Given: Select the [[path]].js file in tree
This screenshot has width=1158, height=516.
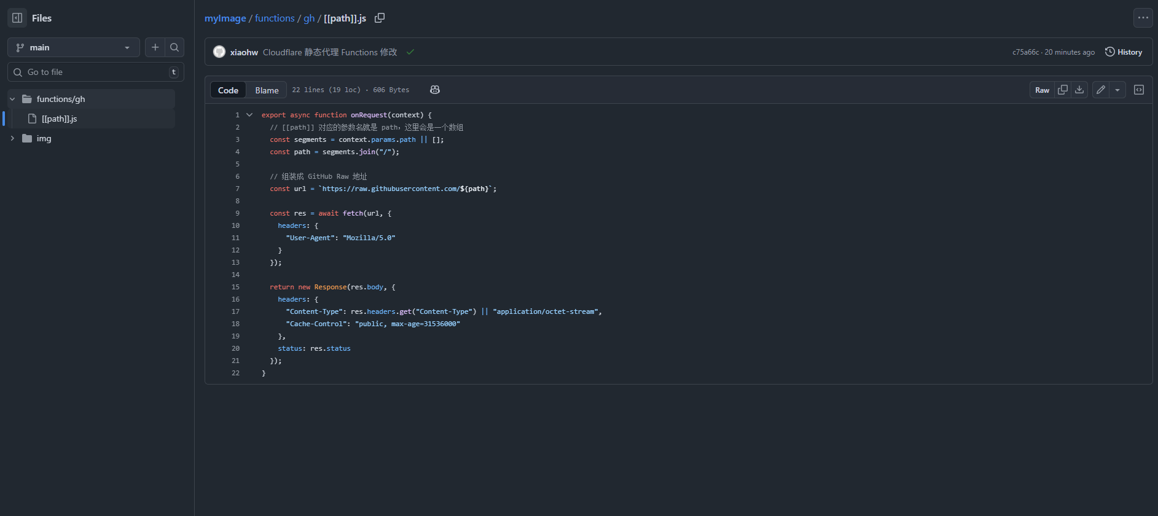Looking at the screenshot, I should (59, 119).
